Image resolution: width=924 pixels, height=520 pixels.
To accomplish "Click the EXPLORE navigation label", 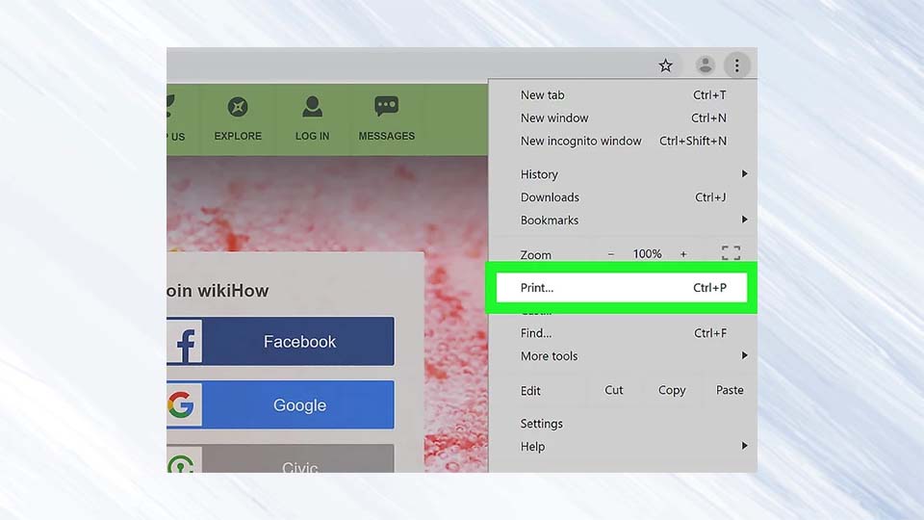I will tap(238, 136).
